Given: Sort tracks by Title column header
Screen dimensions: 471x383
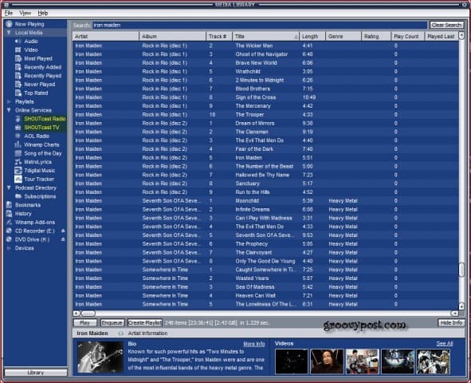Looking at the screenshot, I should pyautogui.click(x=266, y=37).
